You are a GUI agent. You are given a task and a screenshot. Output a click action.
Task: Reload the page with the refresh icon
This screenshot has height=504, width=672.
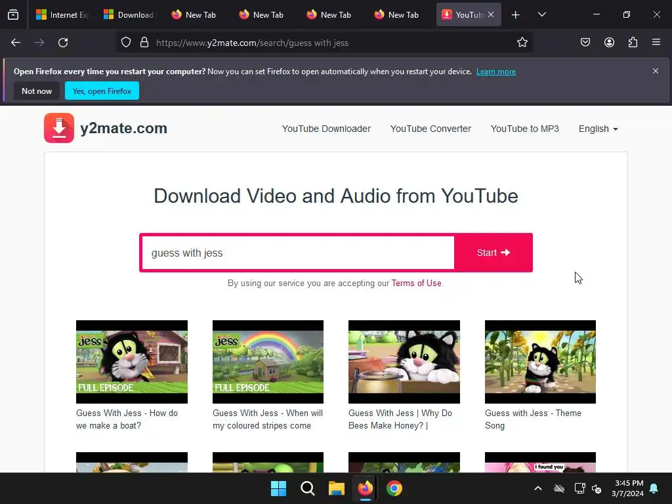pyautogui.click(x=63, y=43)
